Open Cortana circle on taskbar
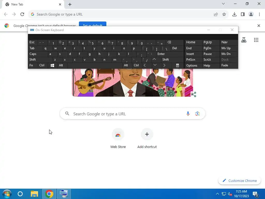The image size is (265, 199). tap(20, 194)
